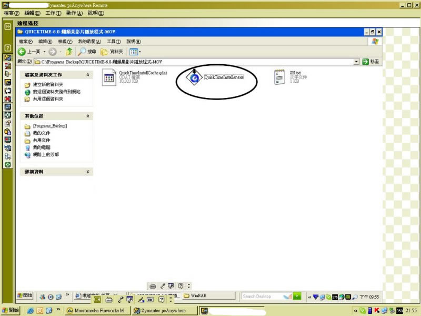Click the local taskbar 開始 Start button
Screen dimensions: 421x316
pyautogui.click(x=10, y=310)
